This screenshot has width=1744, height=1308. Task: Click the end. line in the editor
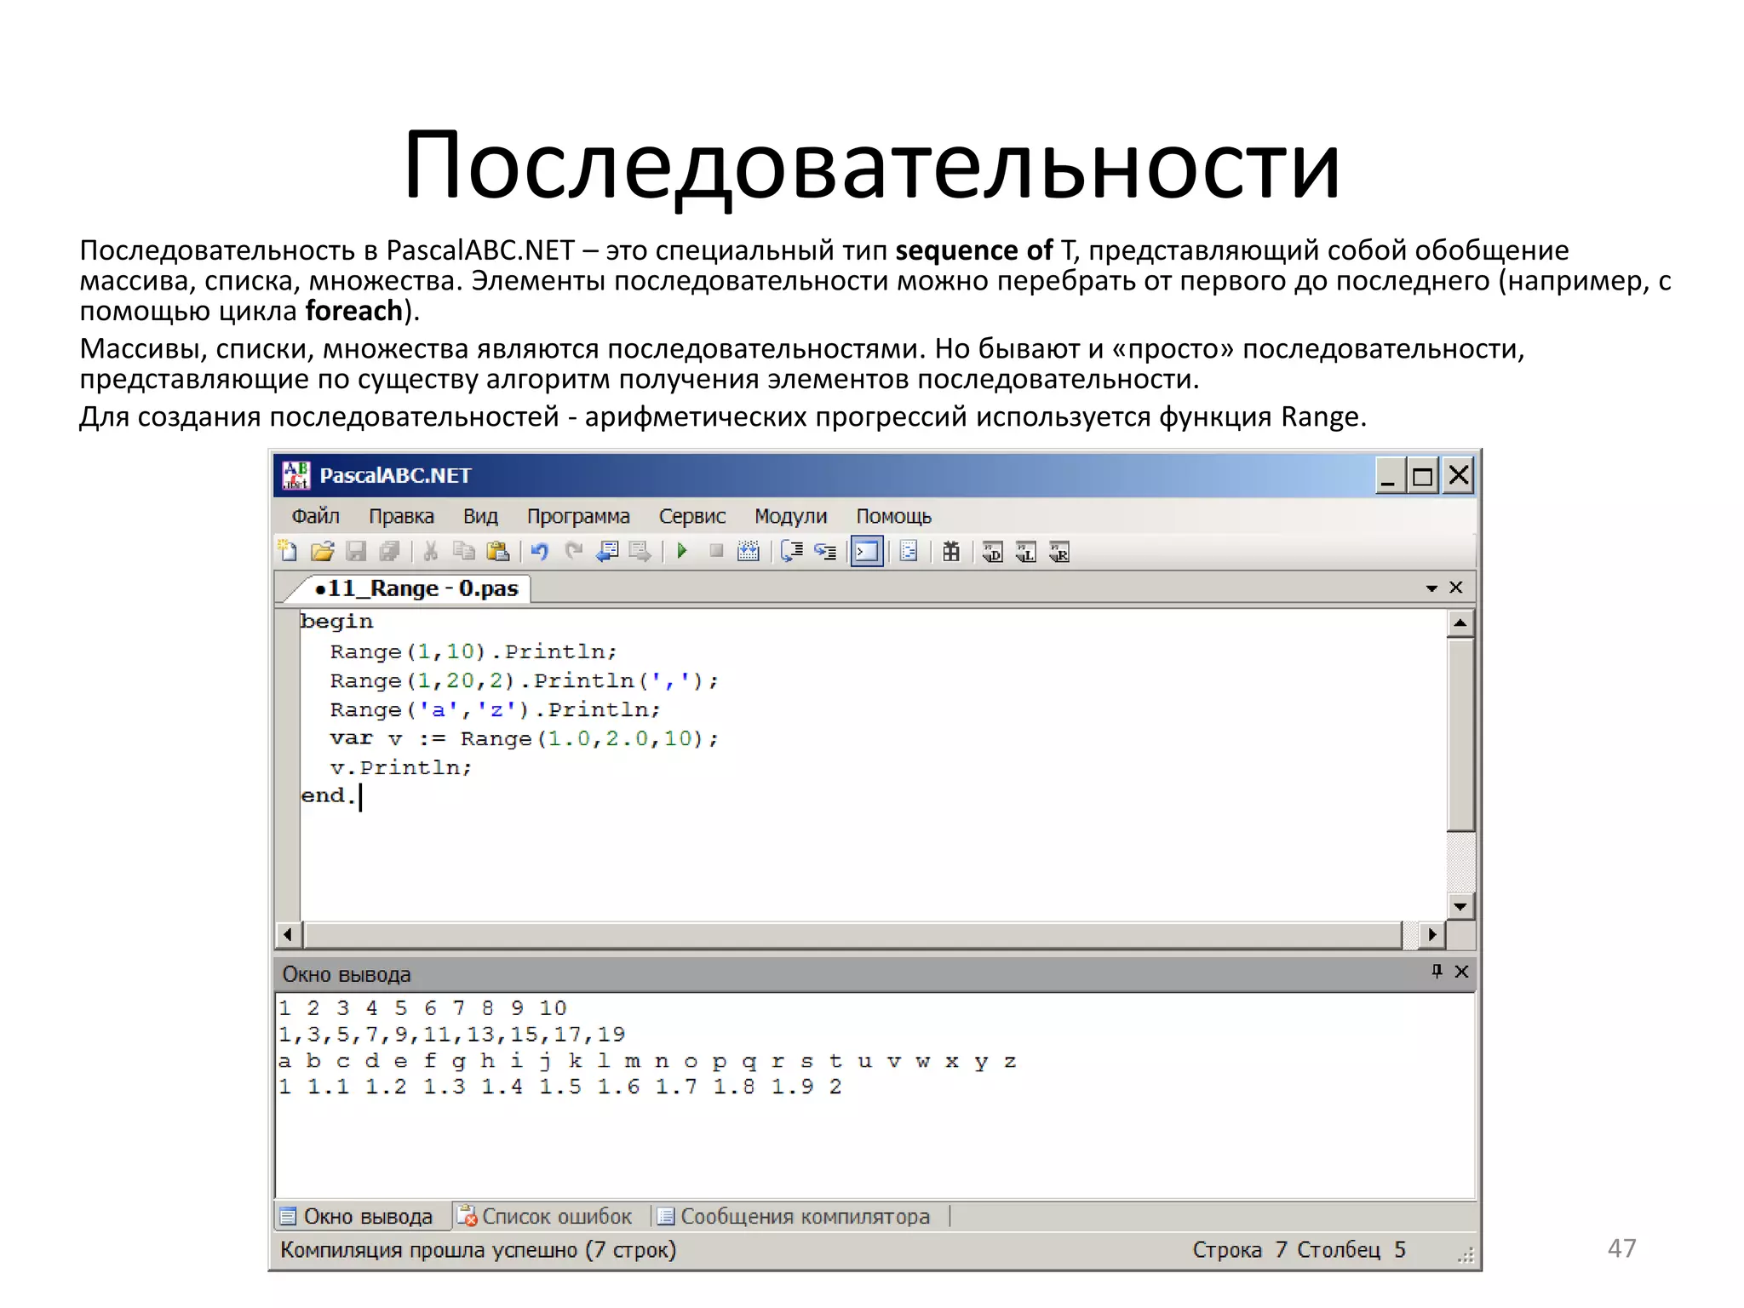coord(329,796)
